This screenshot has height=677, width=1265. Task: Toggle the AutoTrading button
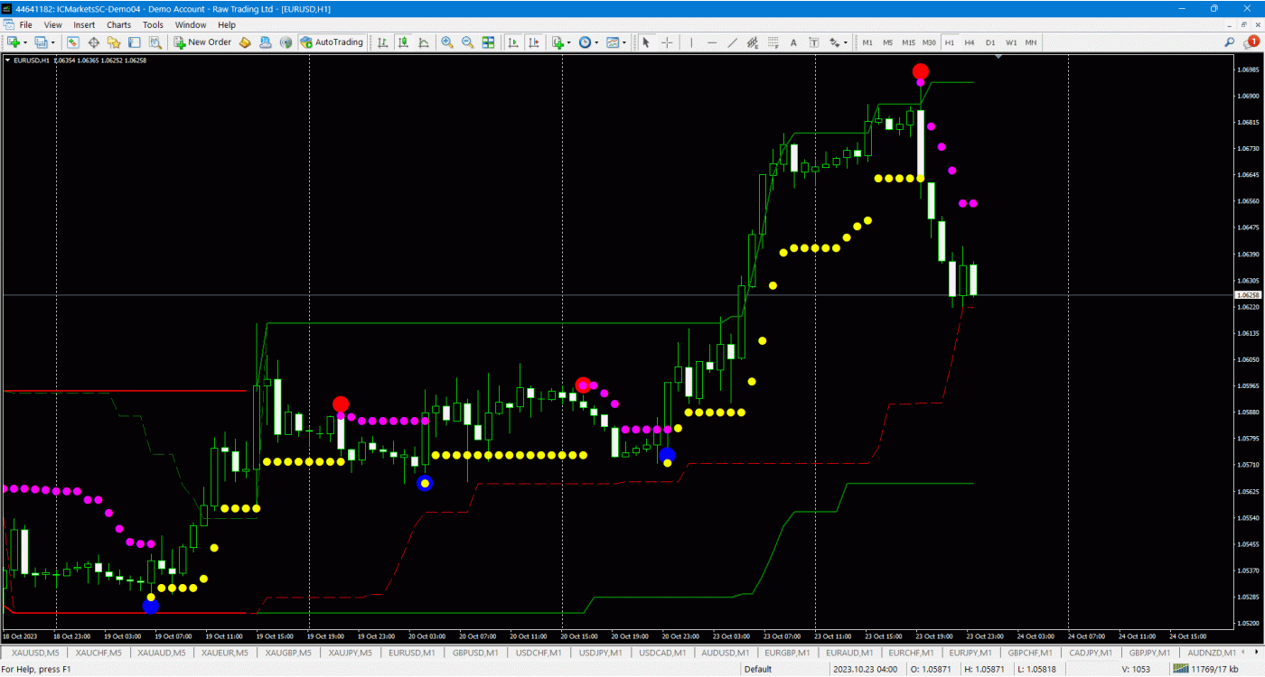[332, 42]
